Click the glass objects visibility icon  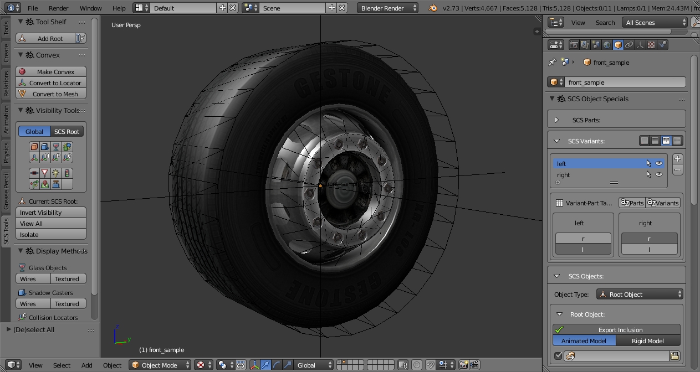[56, 147]
